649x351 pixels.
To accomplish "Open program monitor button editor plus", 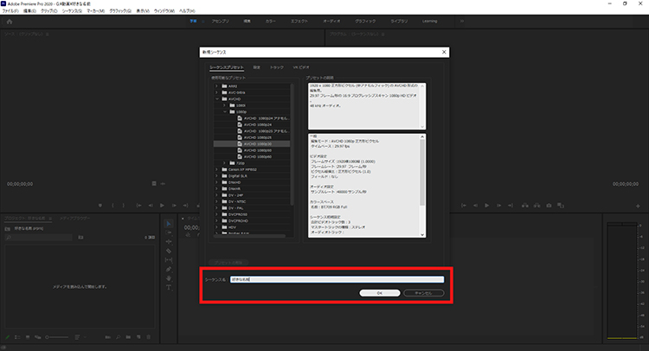I will (x=638, y=206).
